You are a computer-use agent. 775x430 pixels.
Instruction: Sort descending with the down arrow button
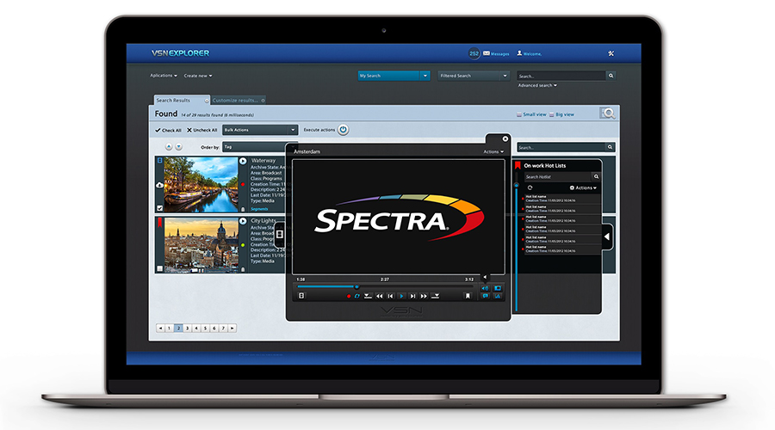(x=178, y=147)
